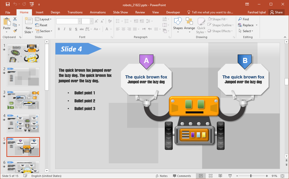Select slide 3 thumbnail
The width and height of the screenshot is (289, 179).
23,100
